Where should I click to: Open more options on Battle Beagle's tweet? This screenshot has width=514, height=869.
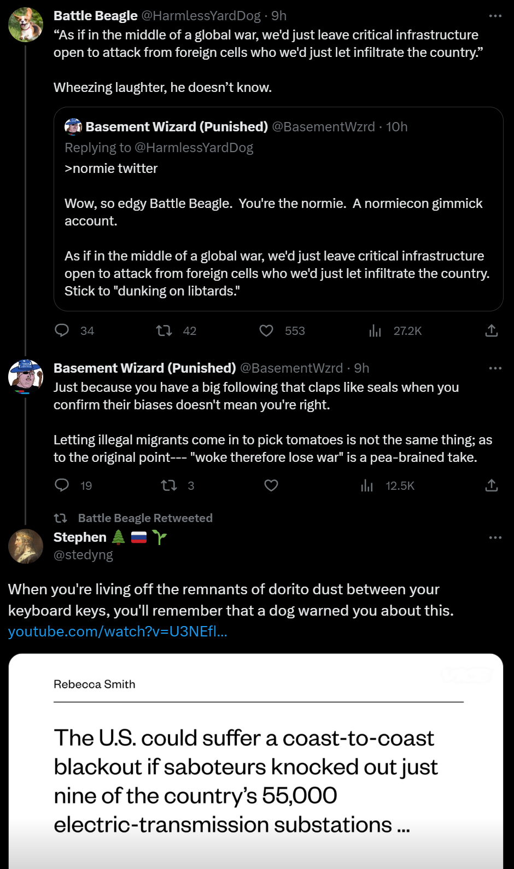[x=495, y=16]
